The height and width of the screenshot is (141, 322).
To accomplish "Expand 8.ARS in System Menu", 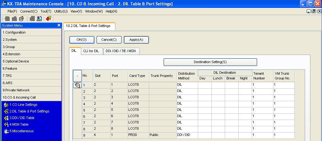I will 31,83.
